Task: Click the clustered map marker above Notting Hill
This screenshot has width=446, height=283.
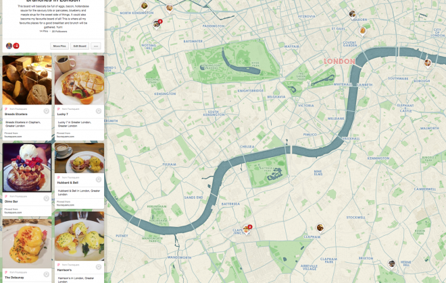Action: [x=157, y=24]
